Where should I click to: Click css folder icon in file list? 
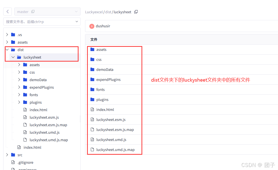point(92,59)
